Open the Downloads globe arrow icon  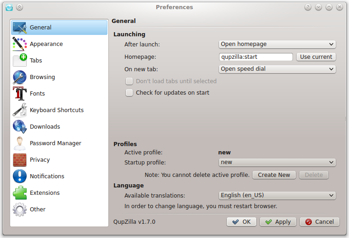pyautogui.click(x=20, y=126)
